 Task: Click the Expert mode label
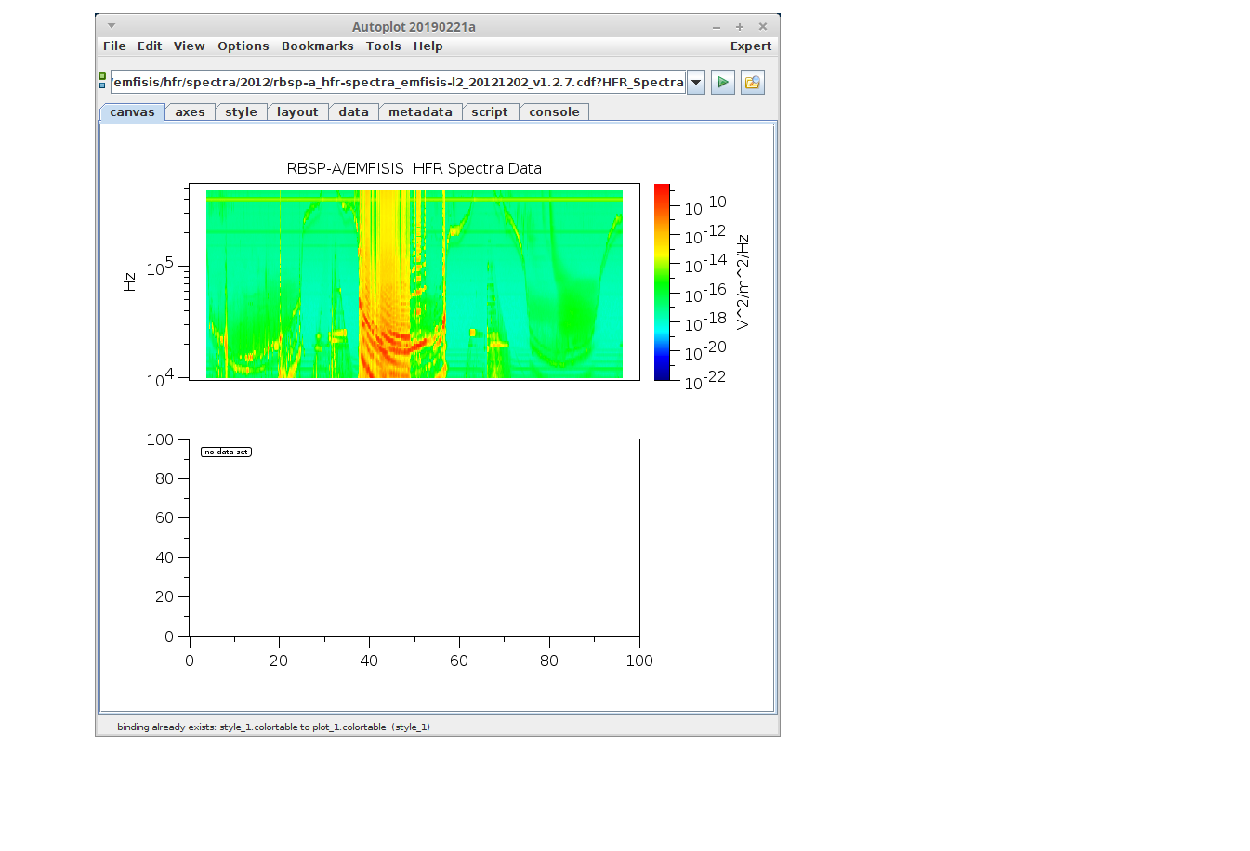pos(750,46)
